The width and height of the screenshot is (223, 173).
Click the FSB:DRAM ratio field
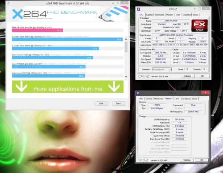click(180, 123)
